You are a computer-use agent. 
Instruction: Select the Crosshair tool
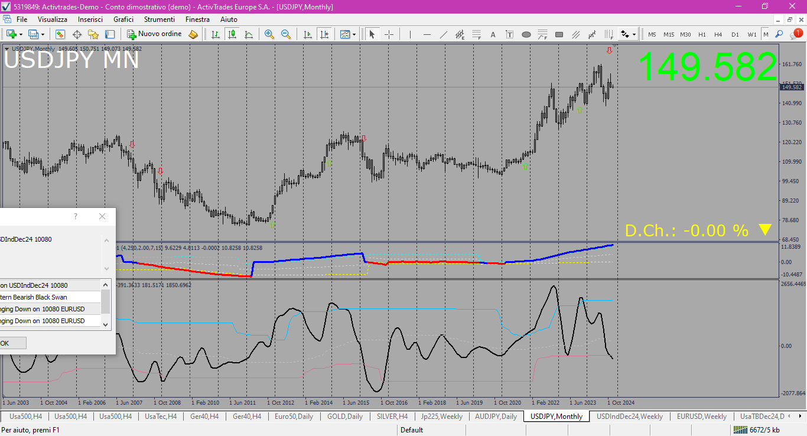coord(389,34)
